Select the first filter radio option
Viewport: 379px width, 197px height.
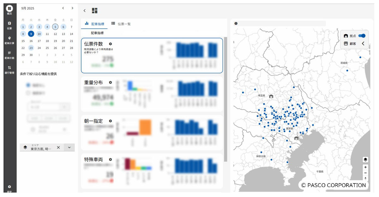[x=28, y=85]
